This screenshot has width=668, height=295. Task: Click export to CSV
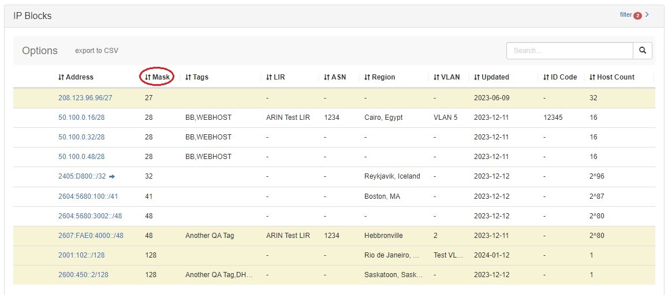tap(96, 51)
